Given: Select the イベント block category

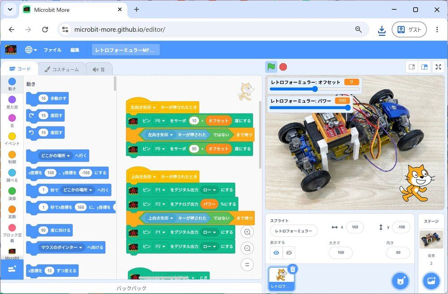Looking at the screenshot, I should point(12,139).
